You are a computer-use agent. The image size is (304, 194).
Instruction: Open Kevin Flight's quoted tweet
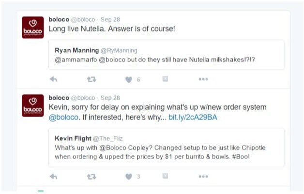click(x=167, y=148)
